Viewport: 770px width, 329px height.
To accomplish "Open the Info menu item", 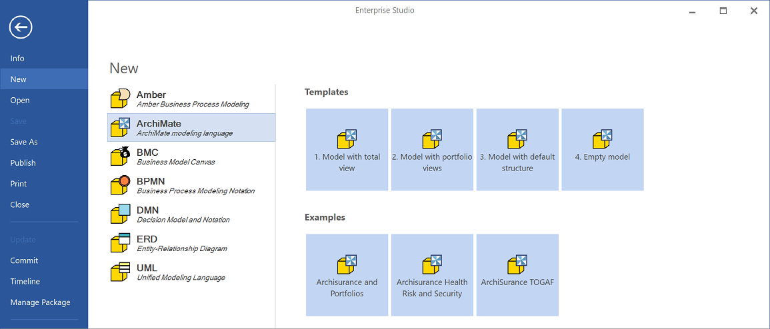I will pyautogui.click(x=17, y=59).
